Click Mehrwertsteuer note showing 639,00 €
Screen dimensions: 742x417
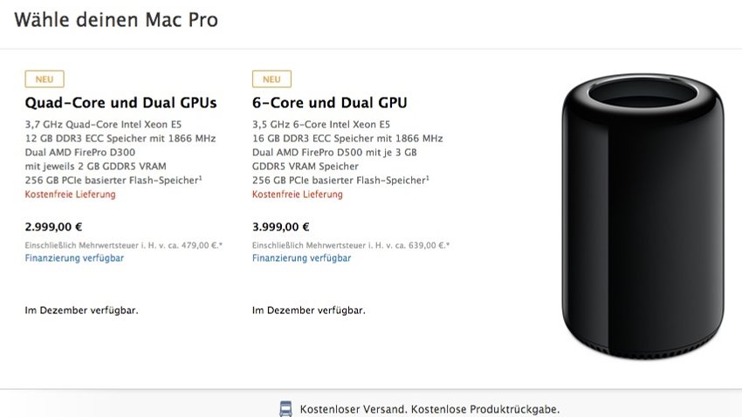pyautogui.click(x=351, y=245)
